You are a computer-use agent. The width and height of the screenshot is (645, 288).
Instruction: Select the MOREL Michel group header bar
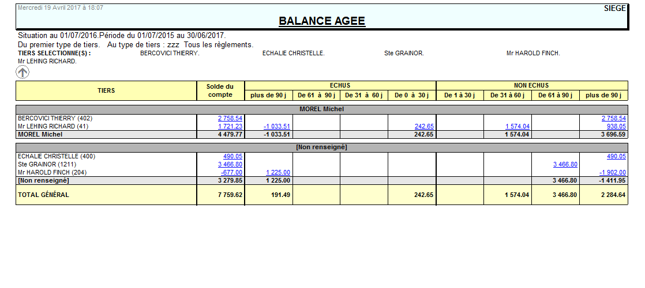[321, 109]
